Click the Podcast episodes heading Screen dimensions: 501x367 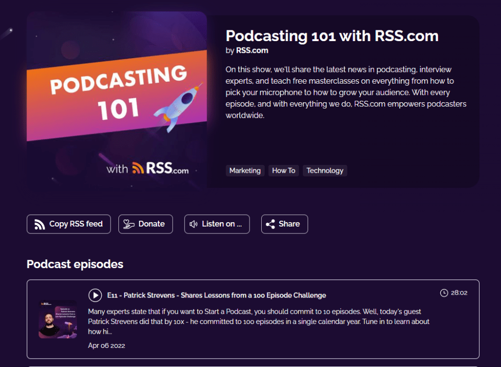tap(75, 264)
